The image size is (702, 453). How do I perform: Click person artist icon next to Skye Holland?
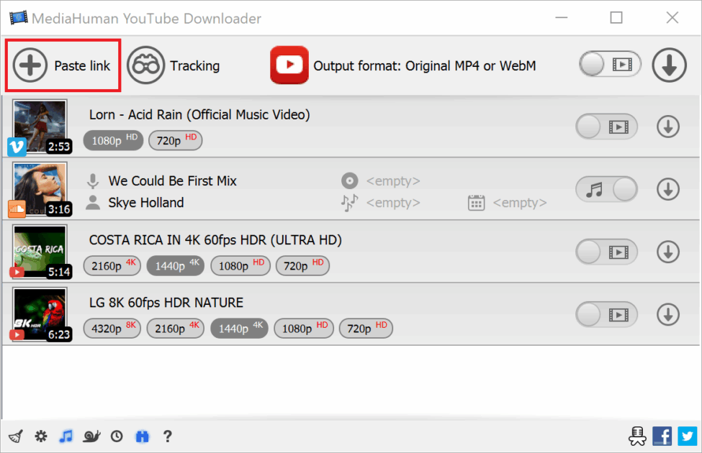pos(93,203)
